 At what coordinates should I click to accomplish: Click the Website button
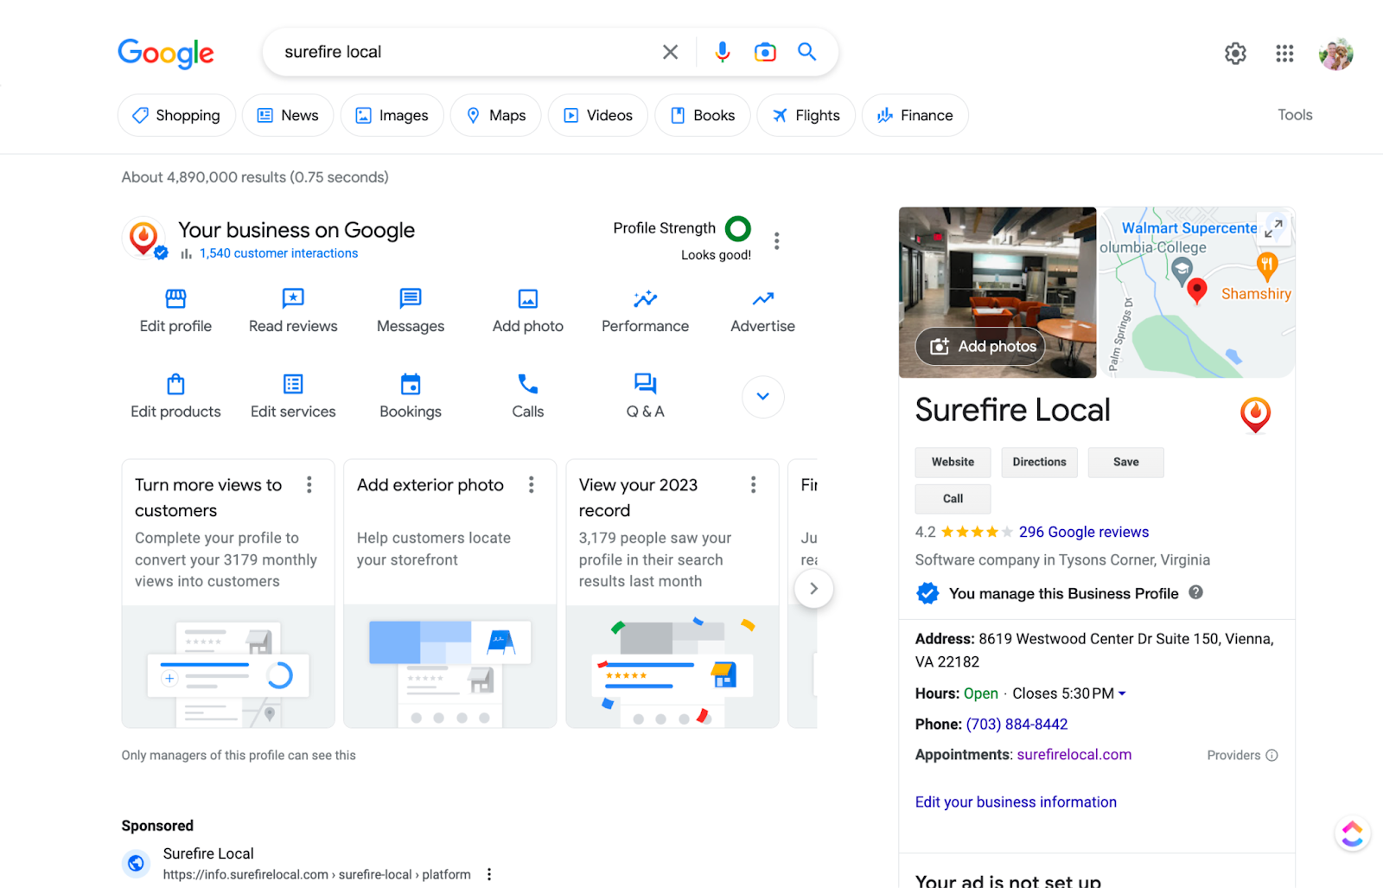coord(952,462)
